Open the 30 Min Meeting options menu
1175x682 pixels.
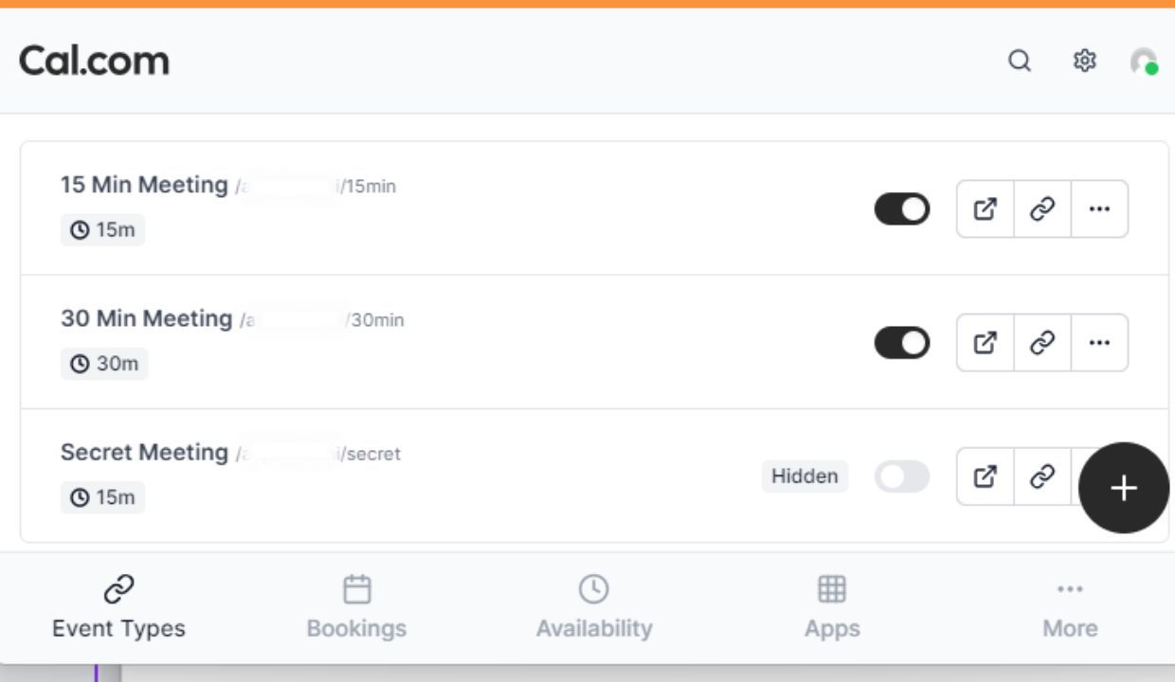(1099, 343)
